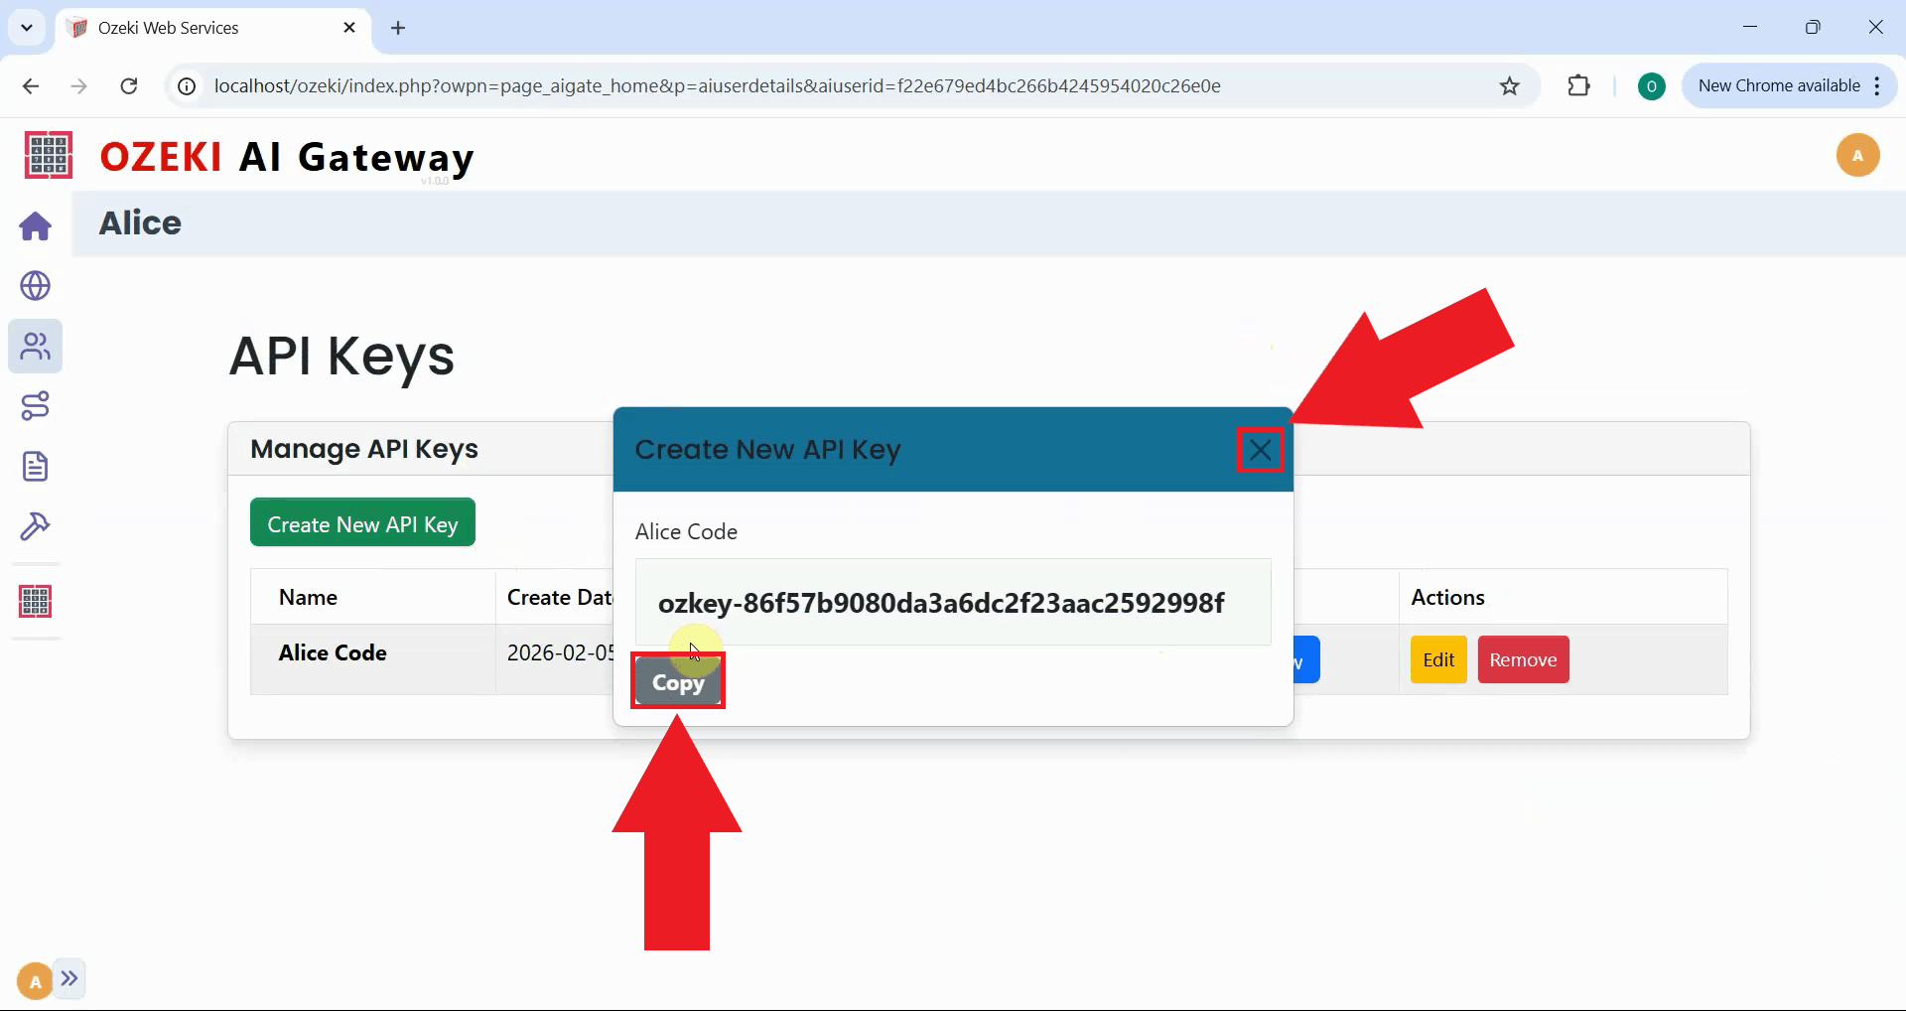
Task: Open the globe web services sidebar icon
Action: coord(35,286)
